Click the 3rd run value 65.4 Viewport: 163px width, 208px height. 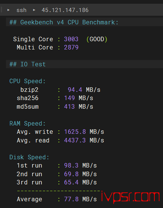click(71, 183)
